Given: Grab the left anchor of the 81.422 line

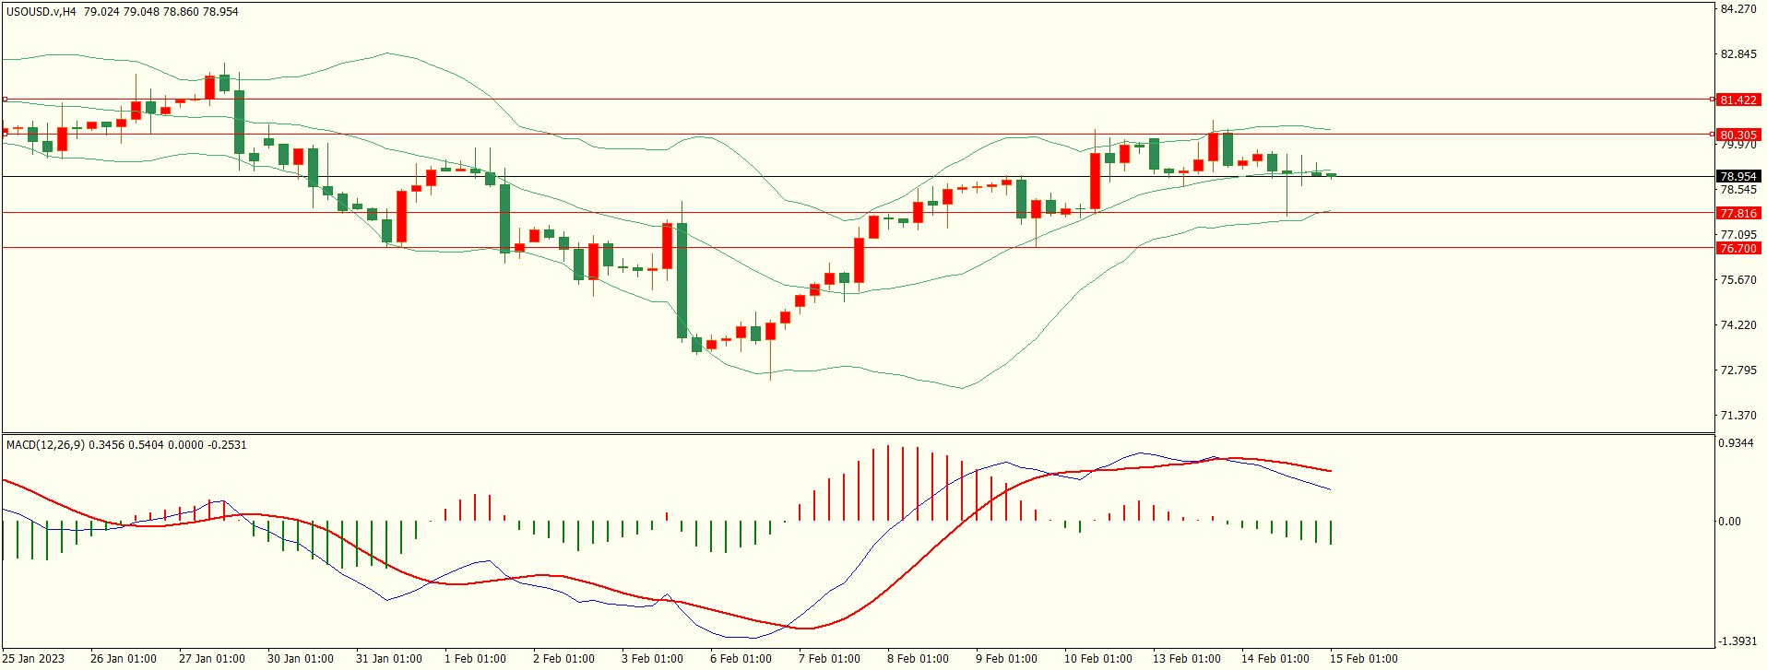Looking at the screenshot, I should pyautogui.click(x=5, y=99).
